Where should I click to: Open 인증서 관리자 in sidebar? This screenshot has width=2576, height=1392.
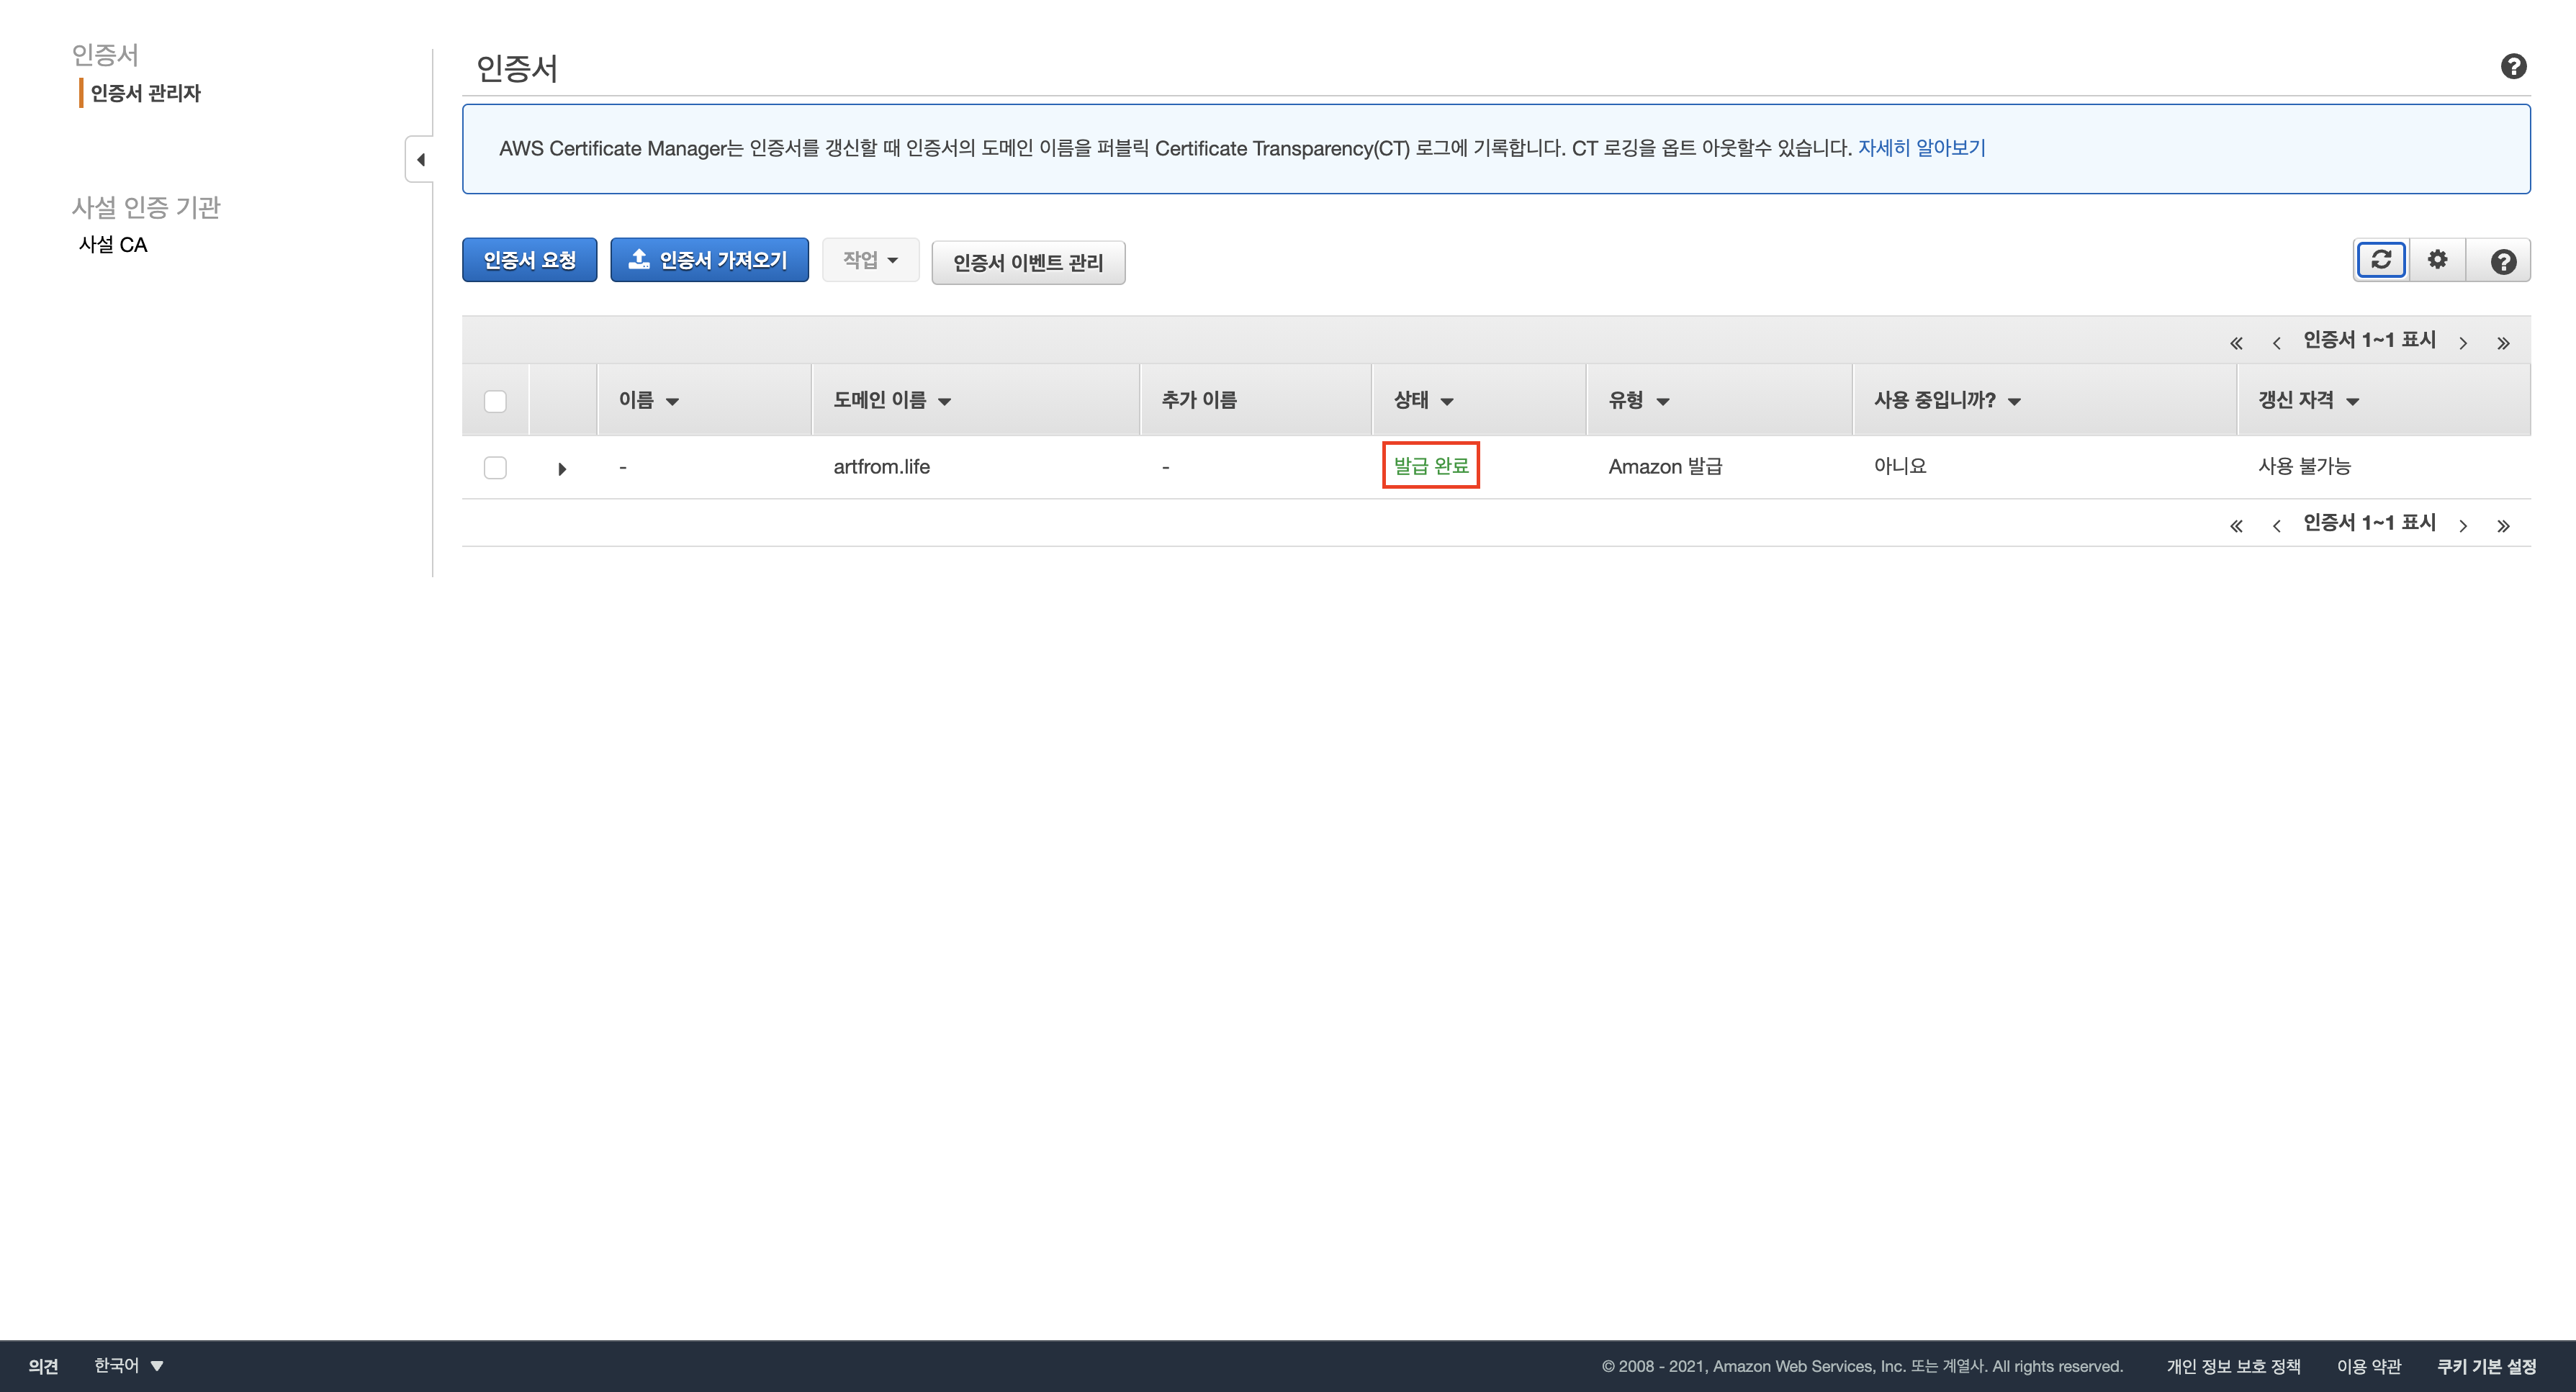click(x=146, y=93)
